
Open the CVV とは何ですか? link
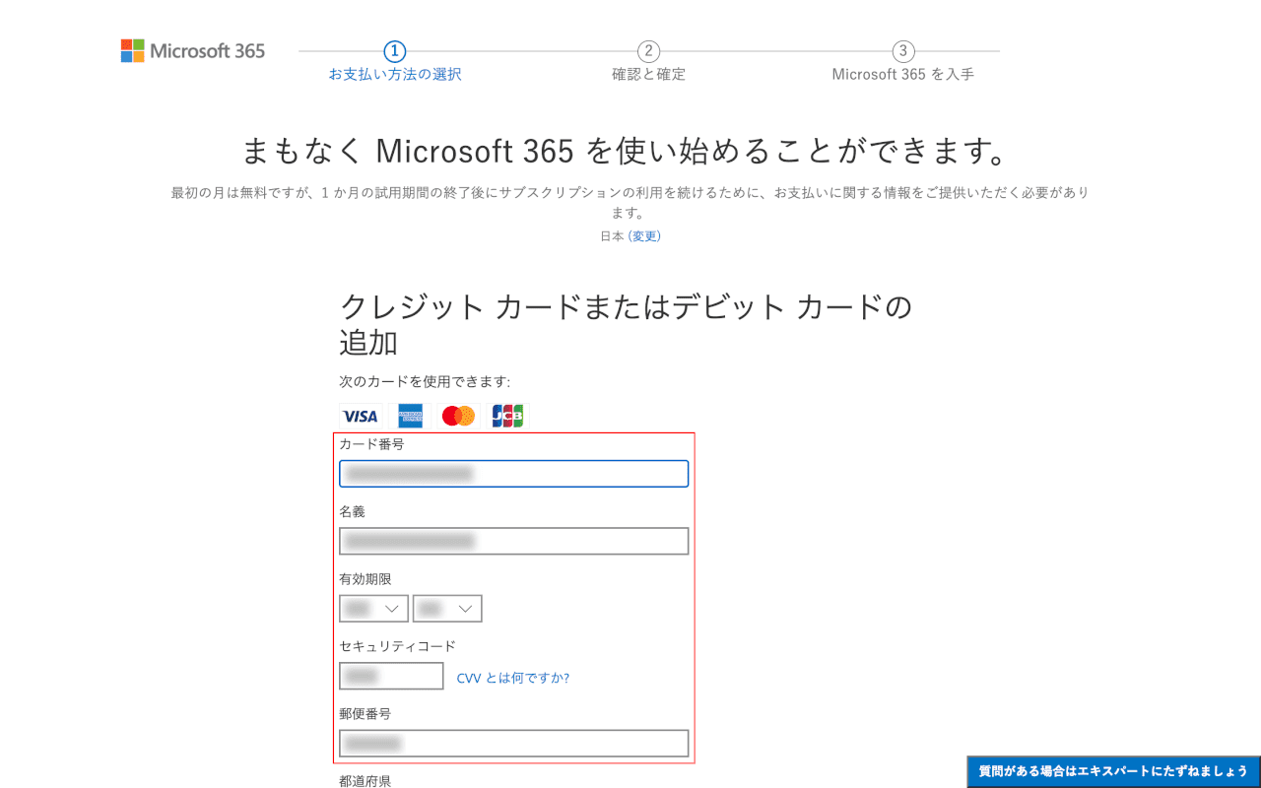click(x=512, y=678)
